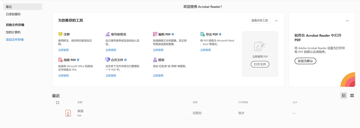Click 立即使用 under 创建 PDF

pyautogui.click(x=64, y=76)
